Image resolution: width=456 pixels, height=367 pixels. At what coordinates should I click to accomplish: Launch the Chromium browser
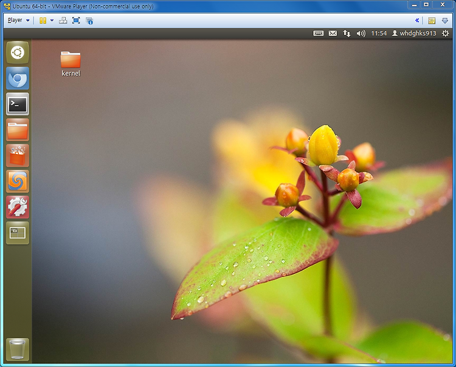coord(18,78)
